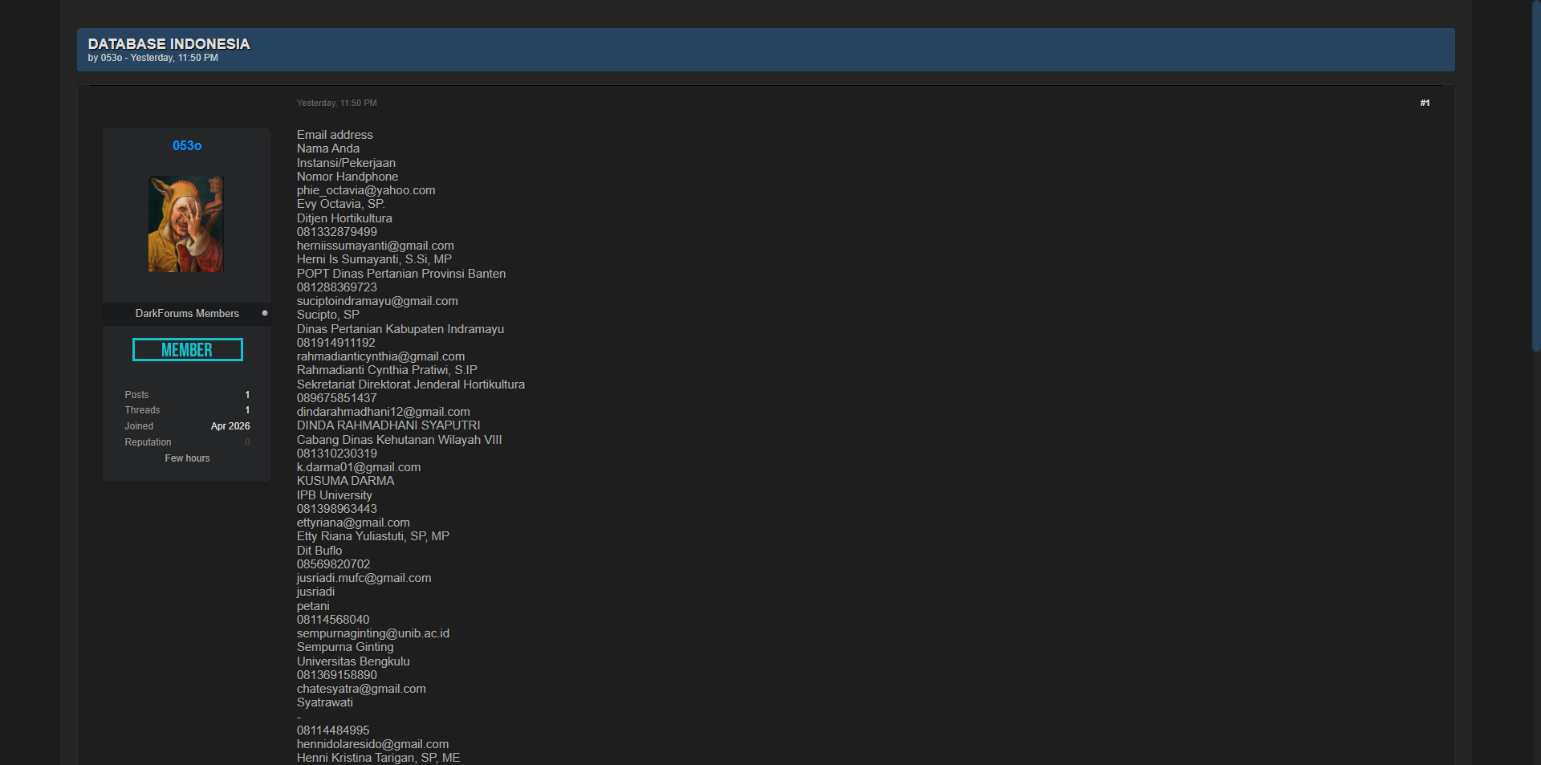Click the MEMBER rank badge
Viewport: 1541px width, 765px height.
tap(187, 350)
